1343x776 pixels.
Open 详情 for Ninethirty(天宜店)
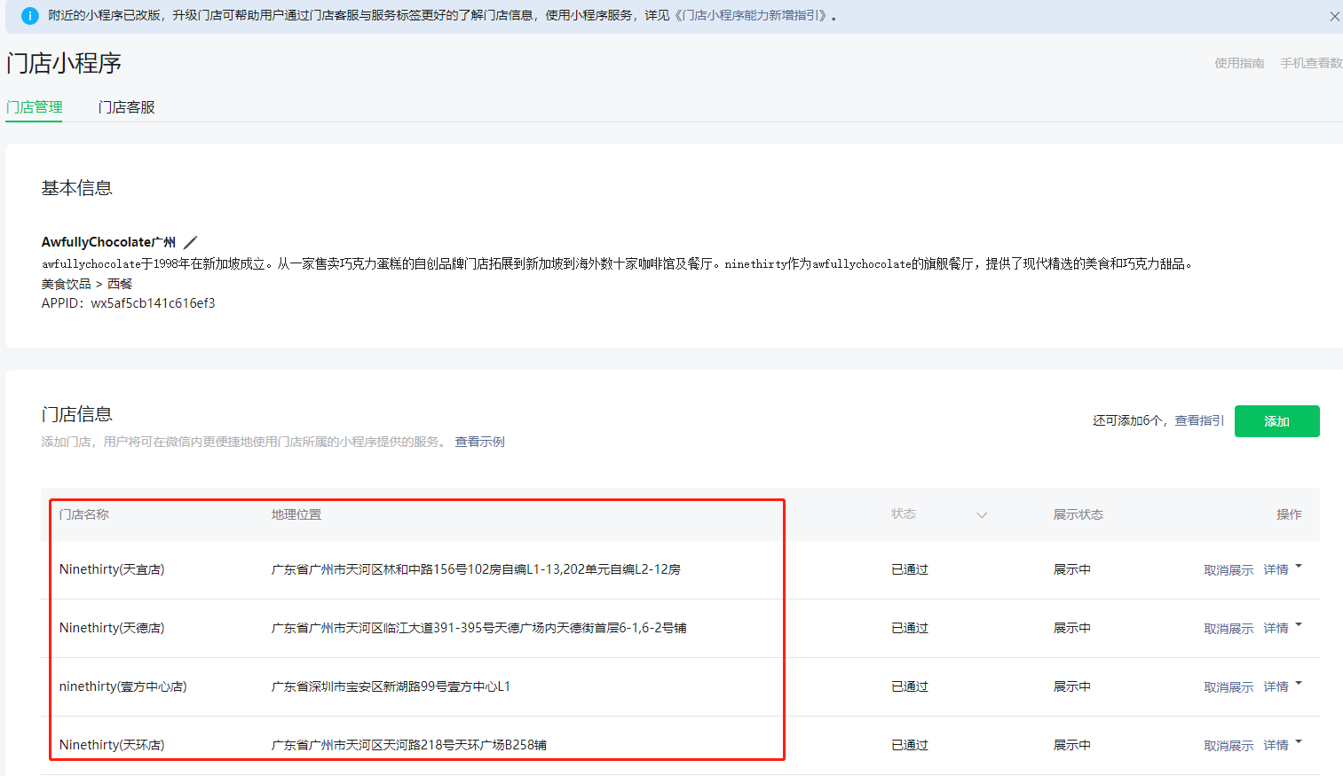point(1276,569)
